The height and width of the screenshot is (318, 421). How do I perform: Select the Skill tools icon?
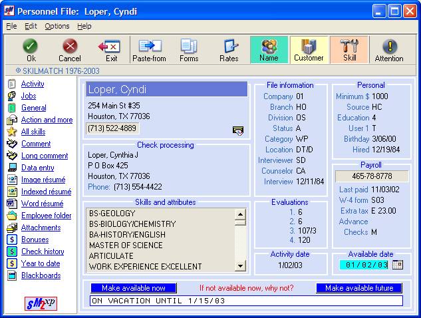click(349, 46)
